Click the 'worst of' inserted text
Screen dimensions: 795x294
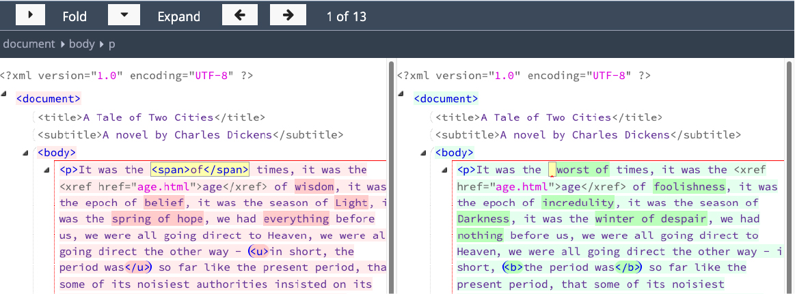pyautogui.click(x=582, y=170)
